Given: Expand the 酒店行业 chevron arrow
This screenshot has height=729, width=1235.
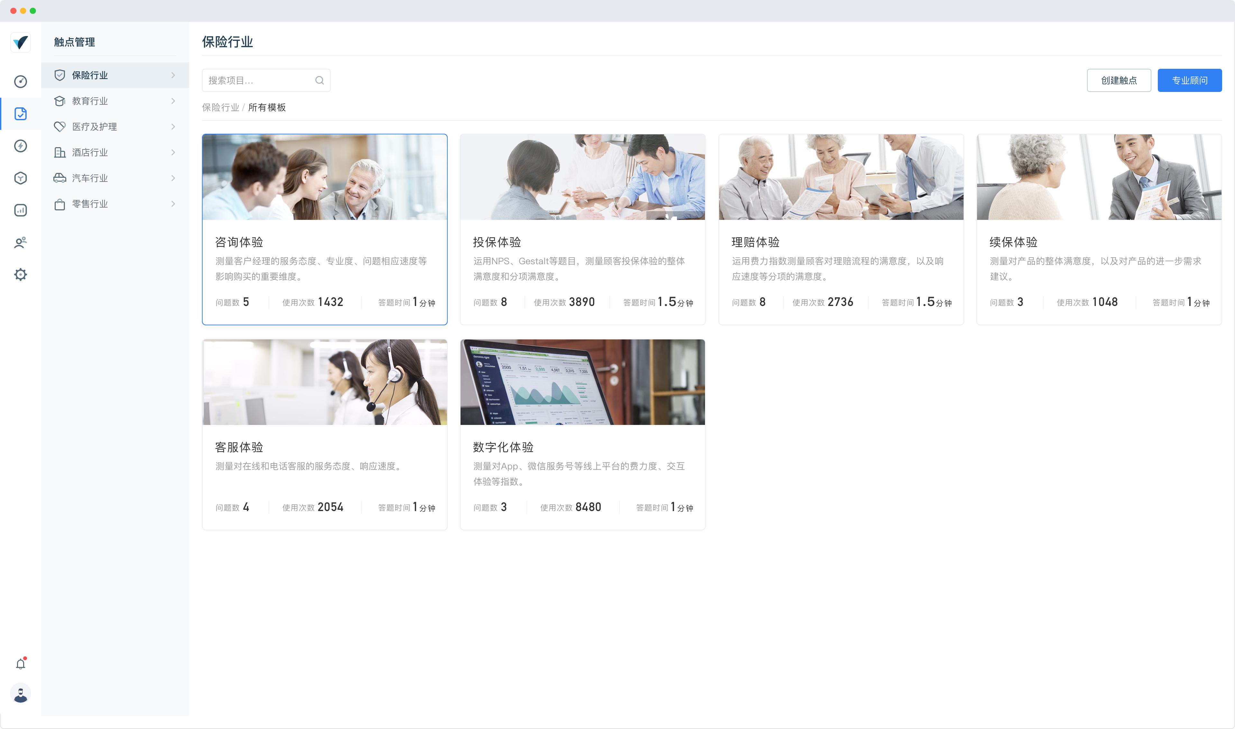Looking at the screenshot, I should coord(173,152).
